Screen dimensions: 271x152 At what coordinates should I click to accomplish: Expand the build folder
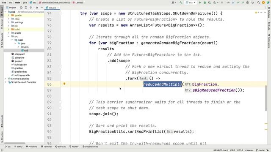coord(8,29)
